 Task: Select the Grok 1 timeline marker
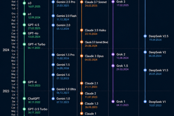(113, 101)
